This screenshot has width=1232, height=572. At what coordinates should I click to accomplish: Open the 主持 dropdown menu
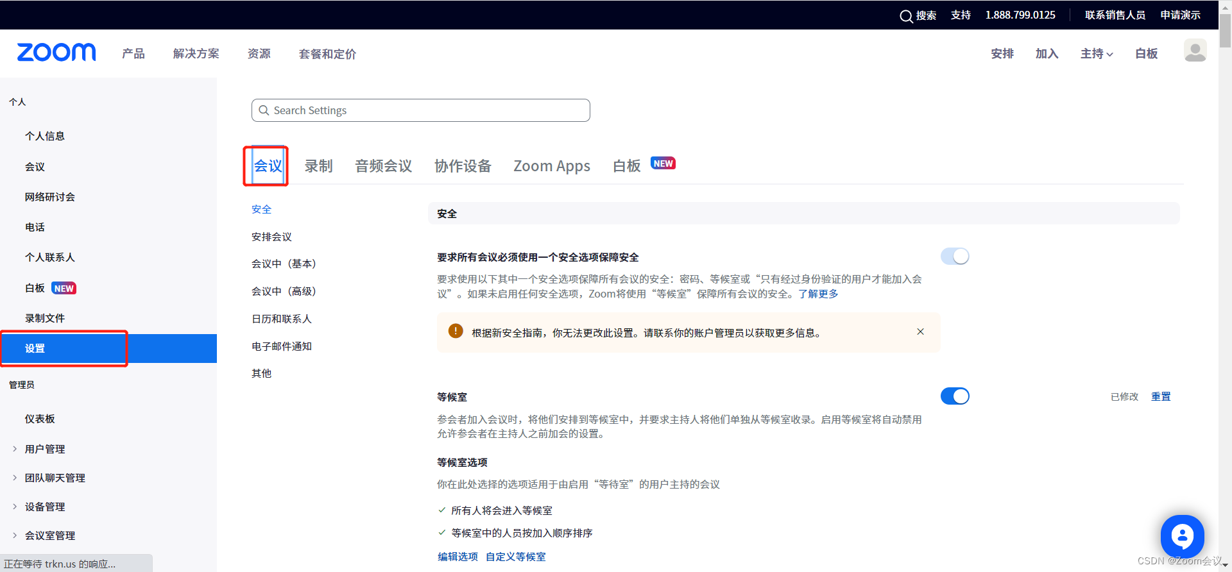click(1097, 54)
